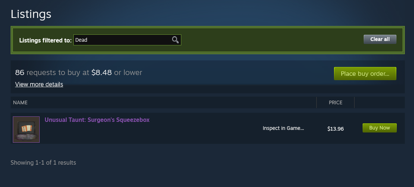The height and width of the screenshot is (187, 414).
Task: Click the 86 requests to buy count
Action: click(19, 72)
